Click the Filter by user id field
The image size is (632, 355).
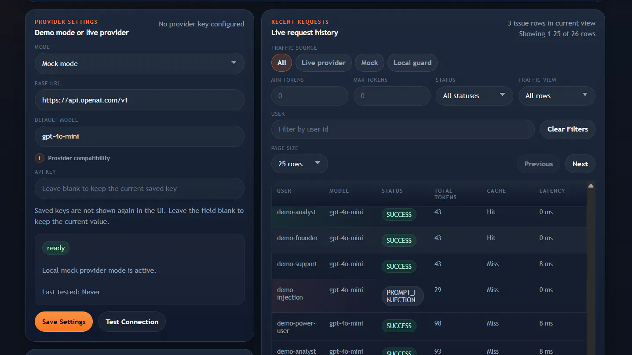(x=403, y=129)
